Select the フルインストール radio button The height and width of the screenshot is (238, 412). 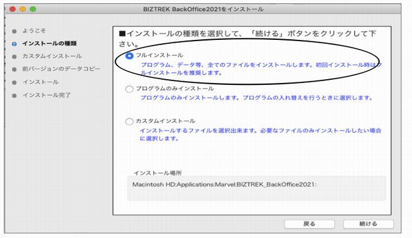point(129,56)
